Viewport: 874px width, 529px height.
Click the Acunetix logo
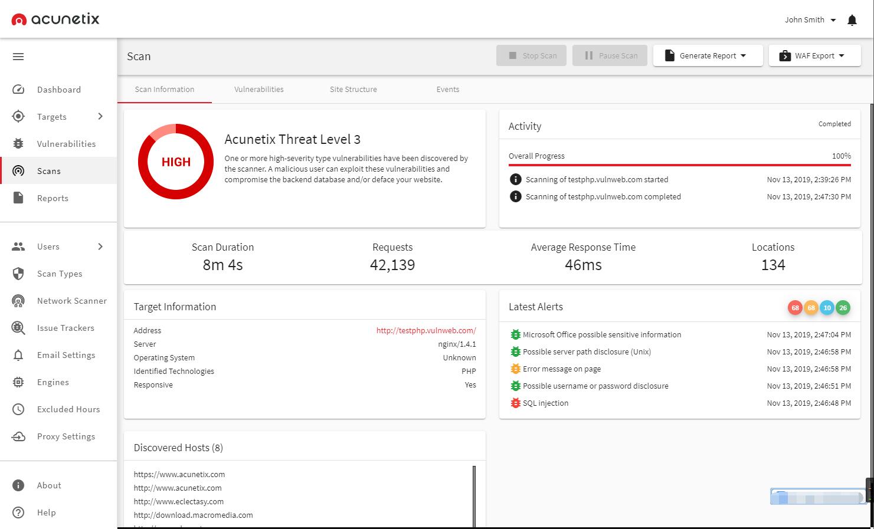55,19
